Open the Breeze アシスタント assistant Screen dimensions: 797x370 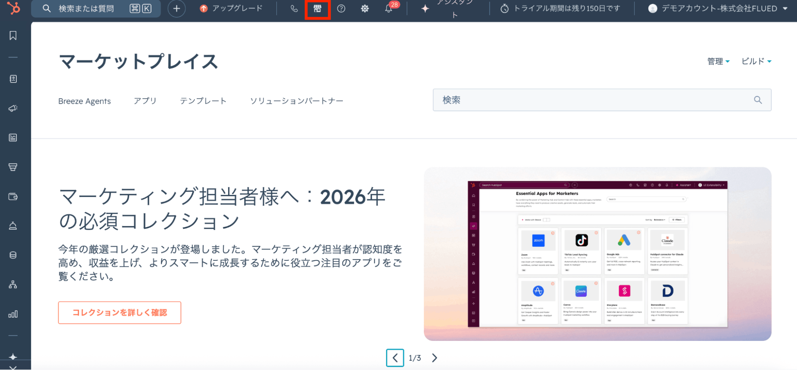point(448,8)
